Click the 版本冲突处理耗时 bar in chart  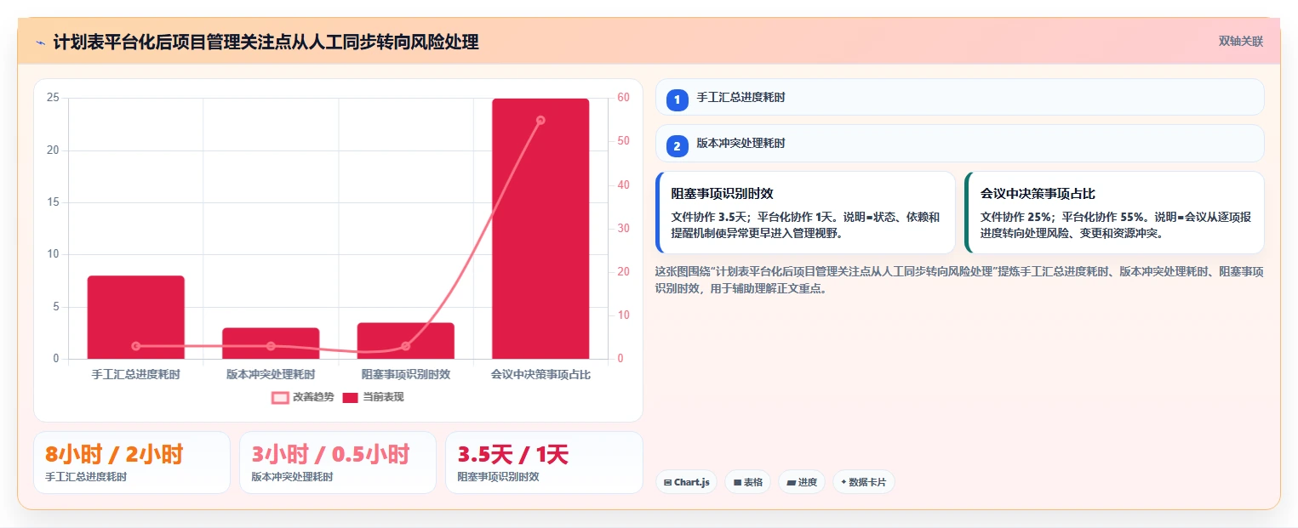(x=271, y=343)
